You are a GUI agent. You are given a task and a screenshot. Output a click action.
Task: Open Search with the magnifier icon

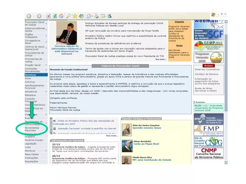[x=68, y=16]
